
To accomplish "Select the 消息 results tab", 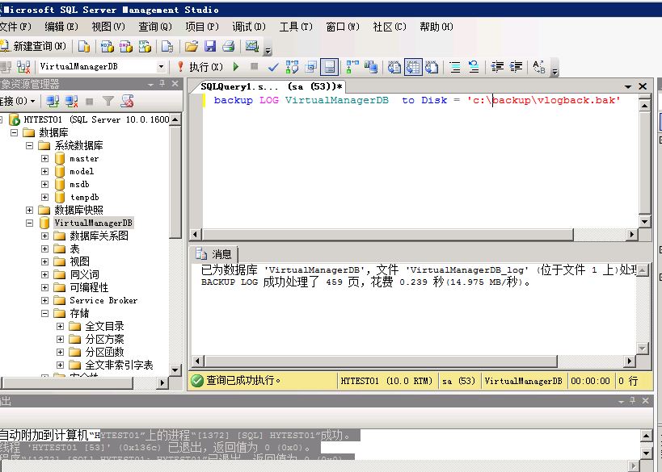I will 214,254.
